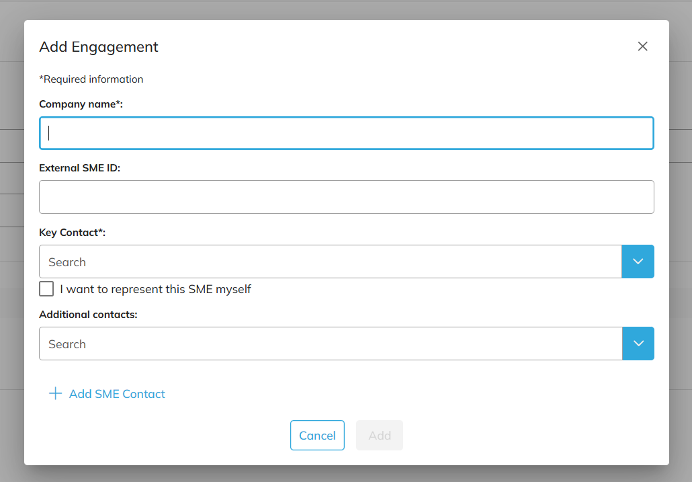Click the Add Engagement dialog title
Screen dimensions: 692x482
point(99,47)
